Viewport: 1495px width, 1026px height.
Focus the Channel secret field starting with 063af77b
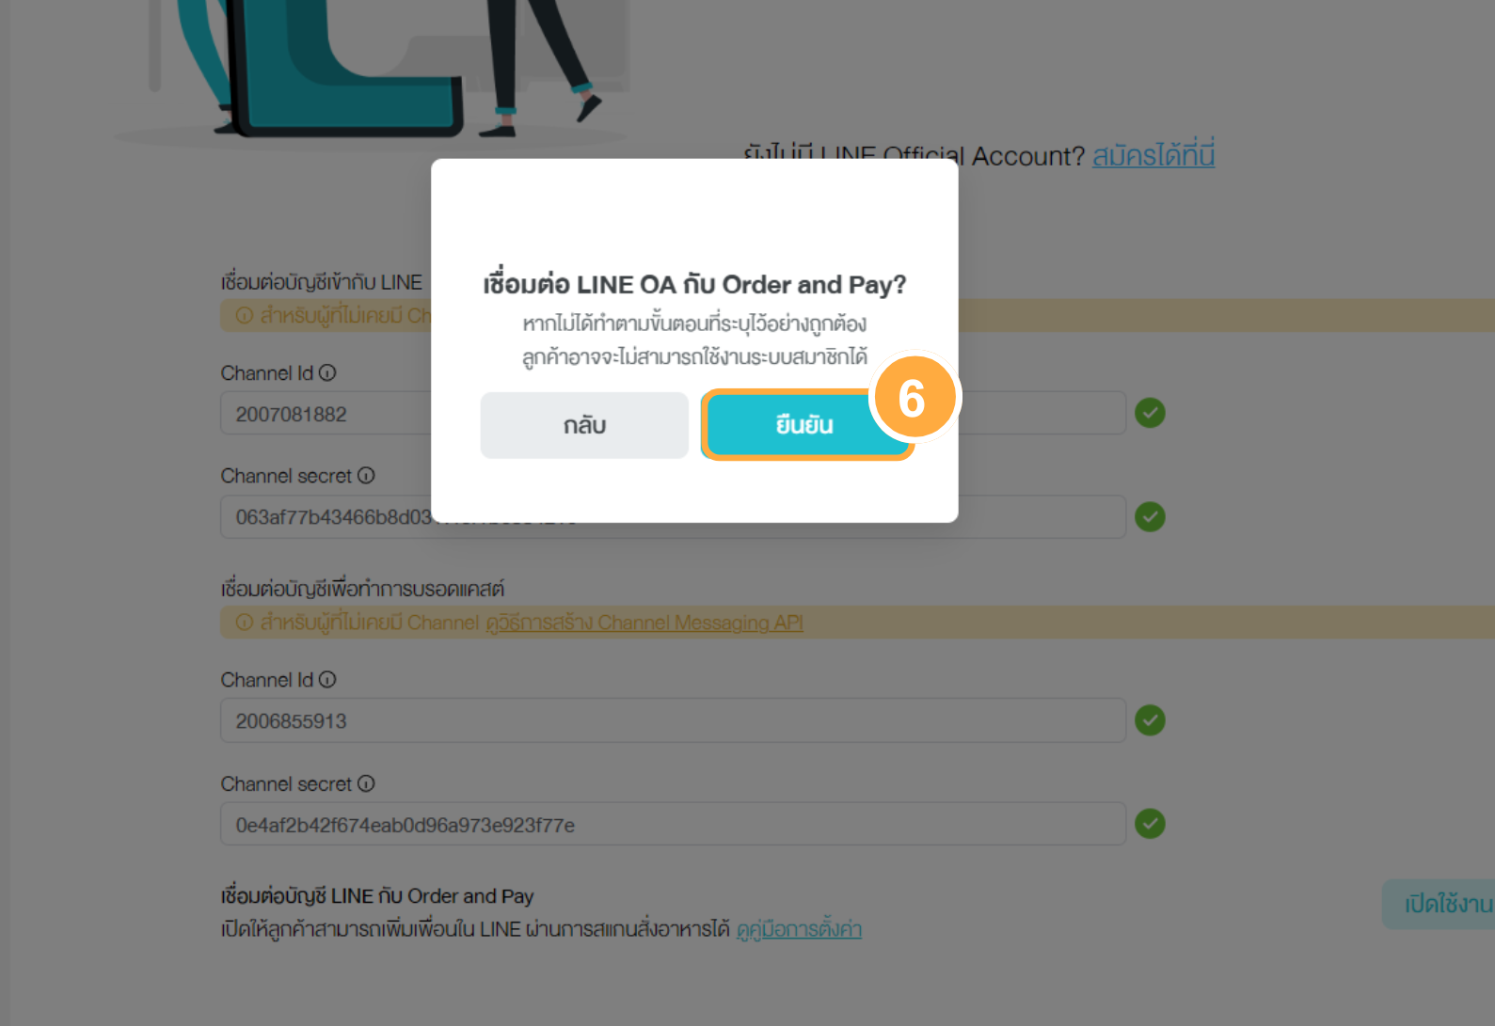(673, 517)
